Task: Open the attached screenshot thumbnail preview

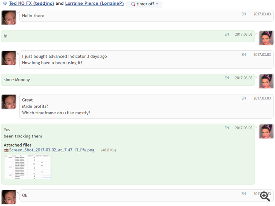Action: [x=27, y=167]
